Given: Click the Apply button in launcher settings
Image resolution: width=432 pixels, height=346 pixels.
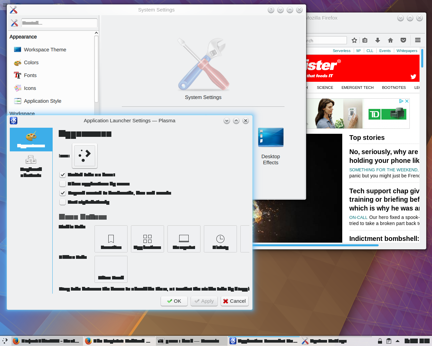Looking at the screenshot, I should point(204,301).
